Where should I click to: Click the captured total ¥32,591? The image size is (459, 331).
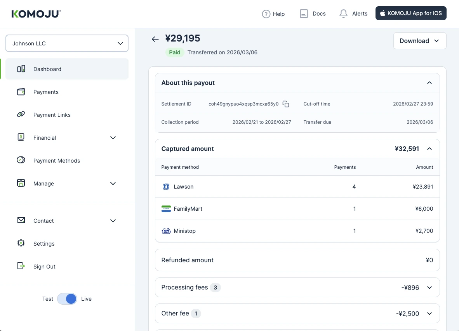407,149
